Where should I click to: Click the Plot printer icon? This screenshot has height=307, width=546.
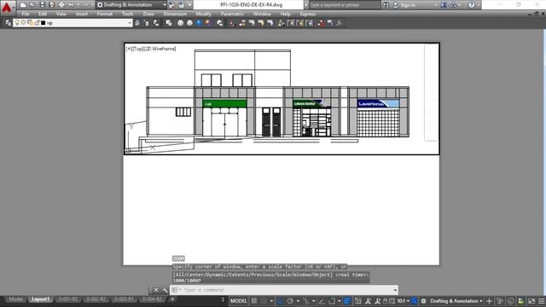tap(61, 5)
